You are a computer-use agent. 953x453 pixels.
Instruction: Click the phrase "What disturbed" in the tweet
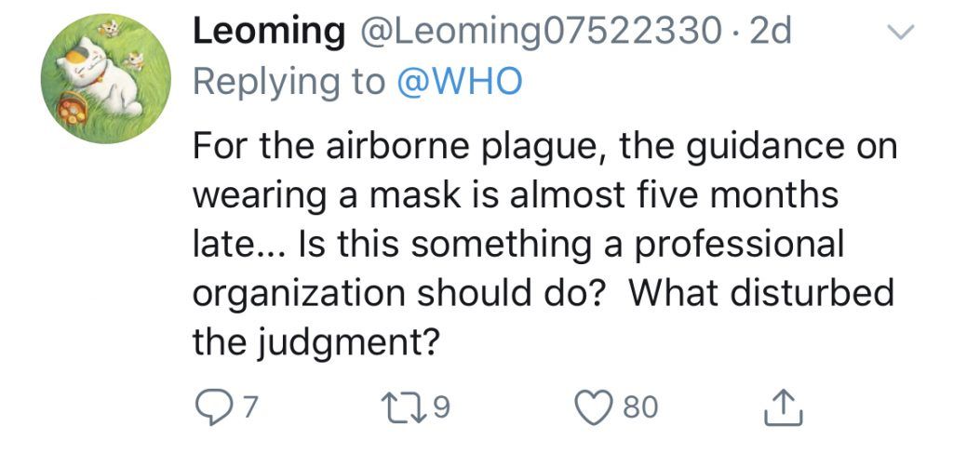(x=760, y=294)
